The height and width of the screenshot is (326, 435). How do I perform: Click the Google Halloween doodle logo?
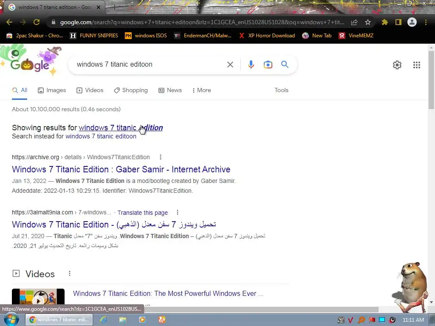[x=31, y=61]
